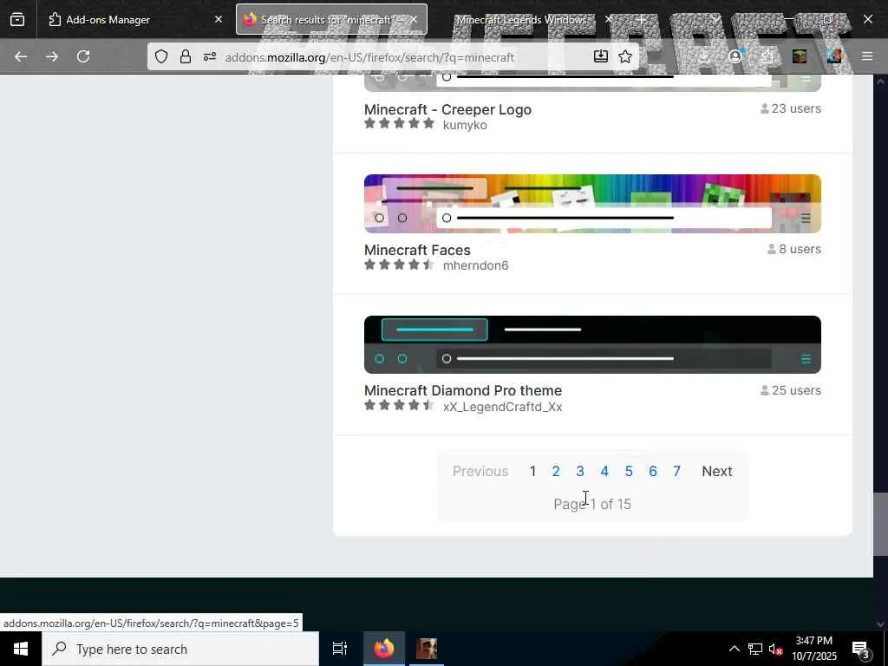Click the Minecraft Diamond Pro theme preview
This screenshot has height=666, width=888.
(592, 345)
